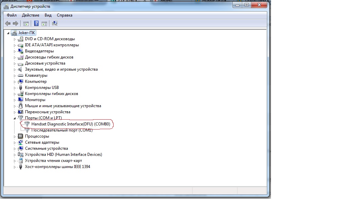Show the console tree toolbar icon
The height and width of the screenshot is (213, 341).
tap(26, 23)
